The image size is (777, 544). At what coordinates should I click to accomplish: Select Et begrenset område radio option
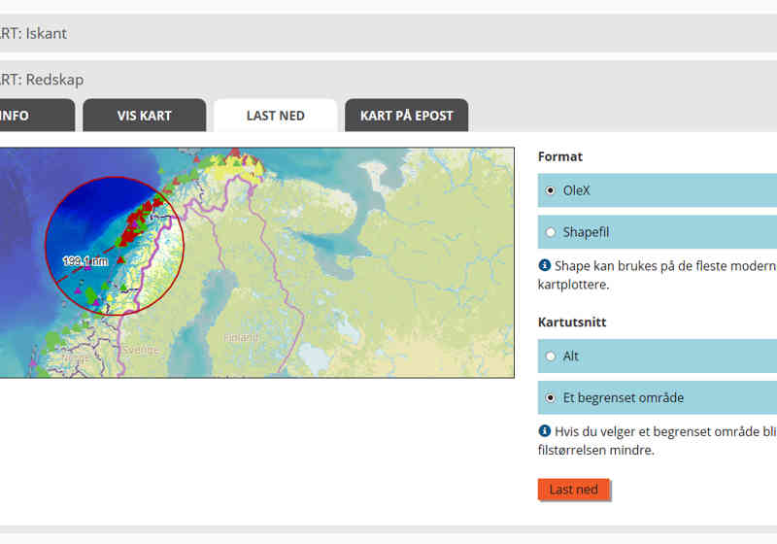pos(552,397)
